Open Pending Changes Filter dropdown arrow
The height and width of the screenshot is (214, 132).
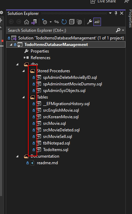coord(51,22)
